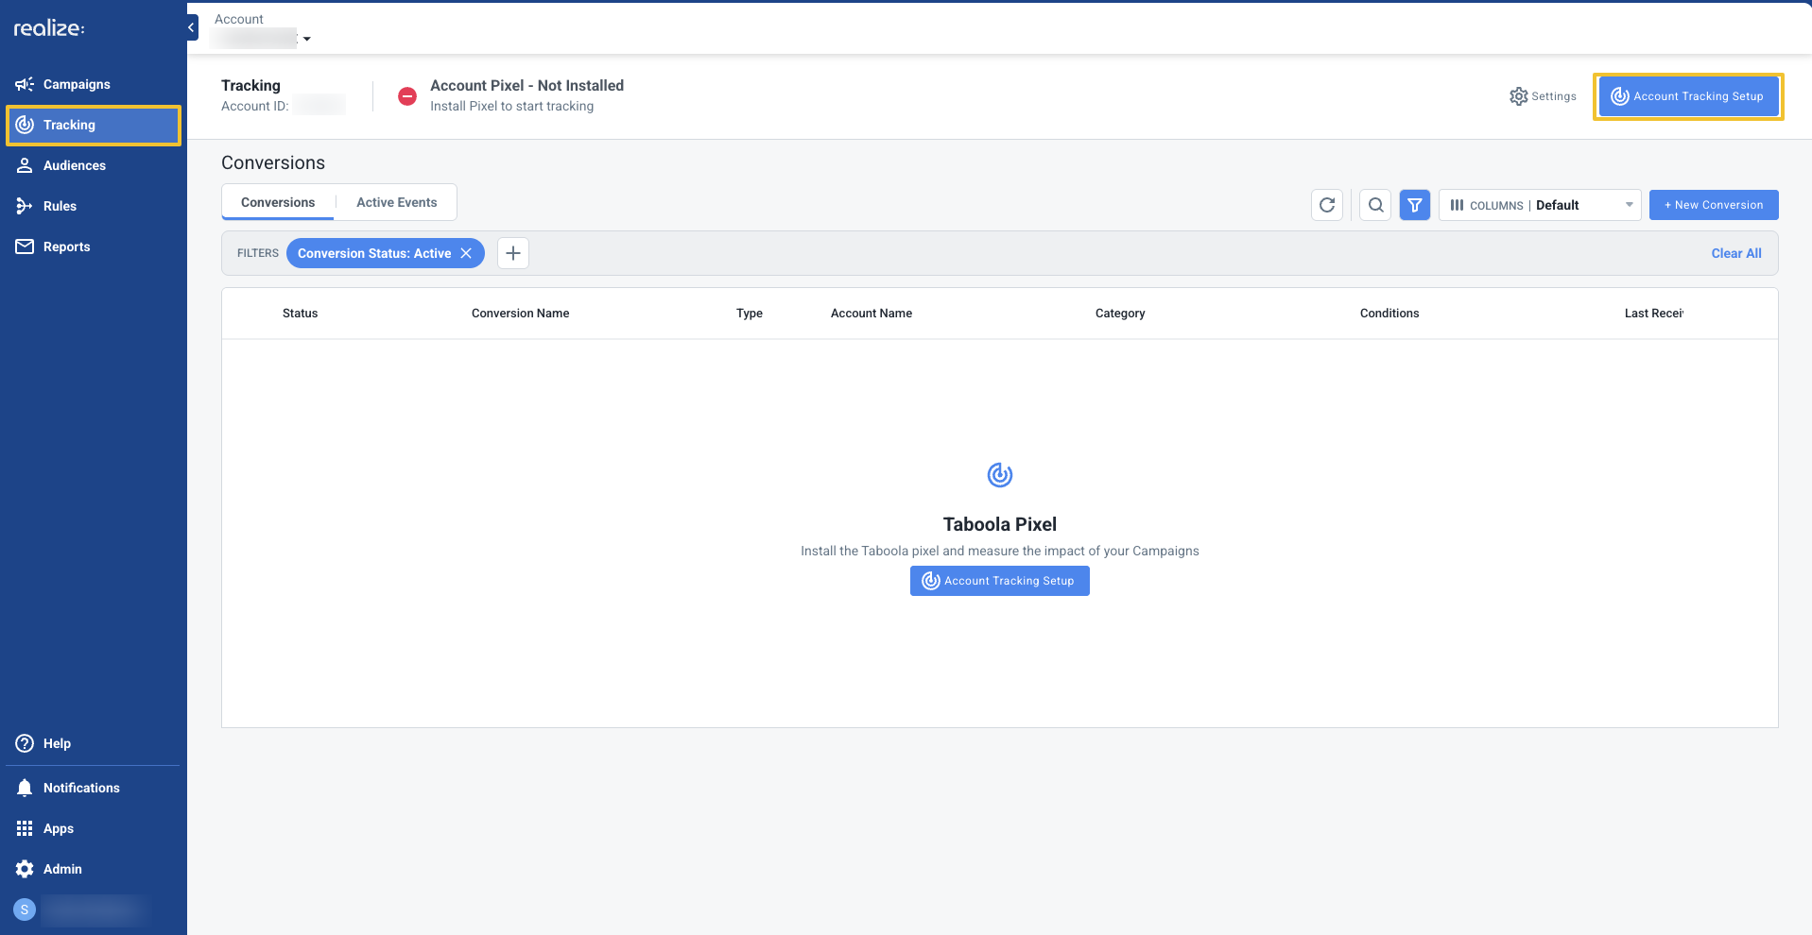Screen dimensions: 1812x935
Task: Switch to the Active Events tab
Action: pyautogui.click(x=397, y=202)
